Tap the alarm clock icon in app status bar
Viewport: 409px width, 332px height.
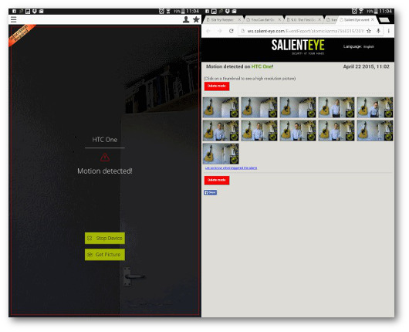click(161, 12)
